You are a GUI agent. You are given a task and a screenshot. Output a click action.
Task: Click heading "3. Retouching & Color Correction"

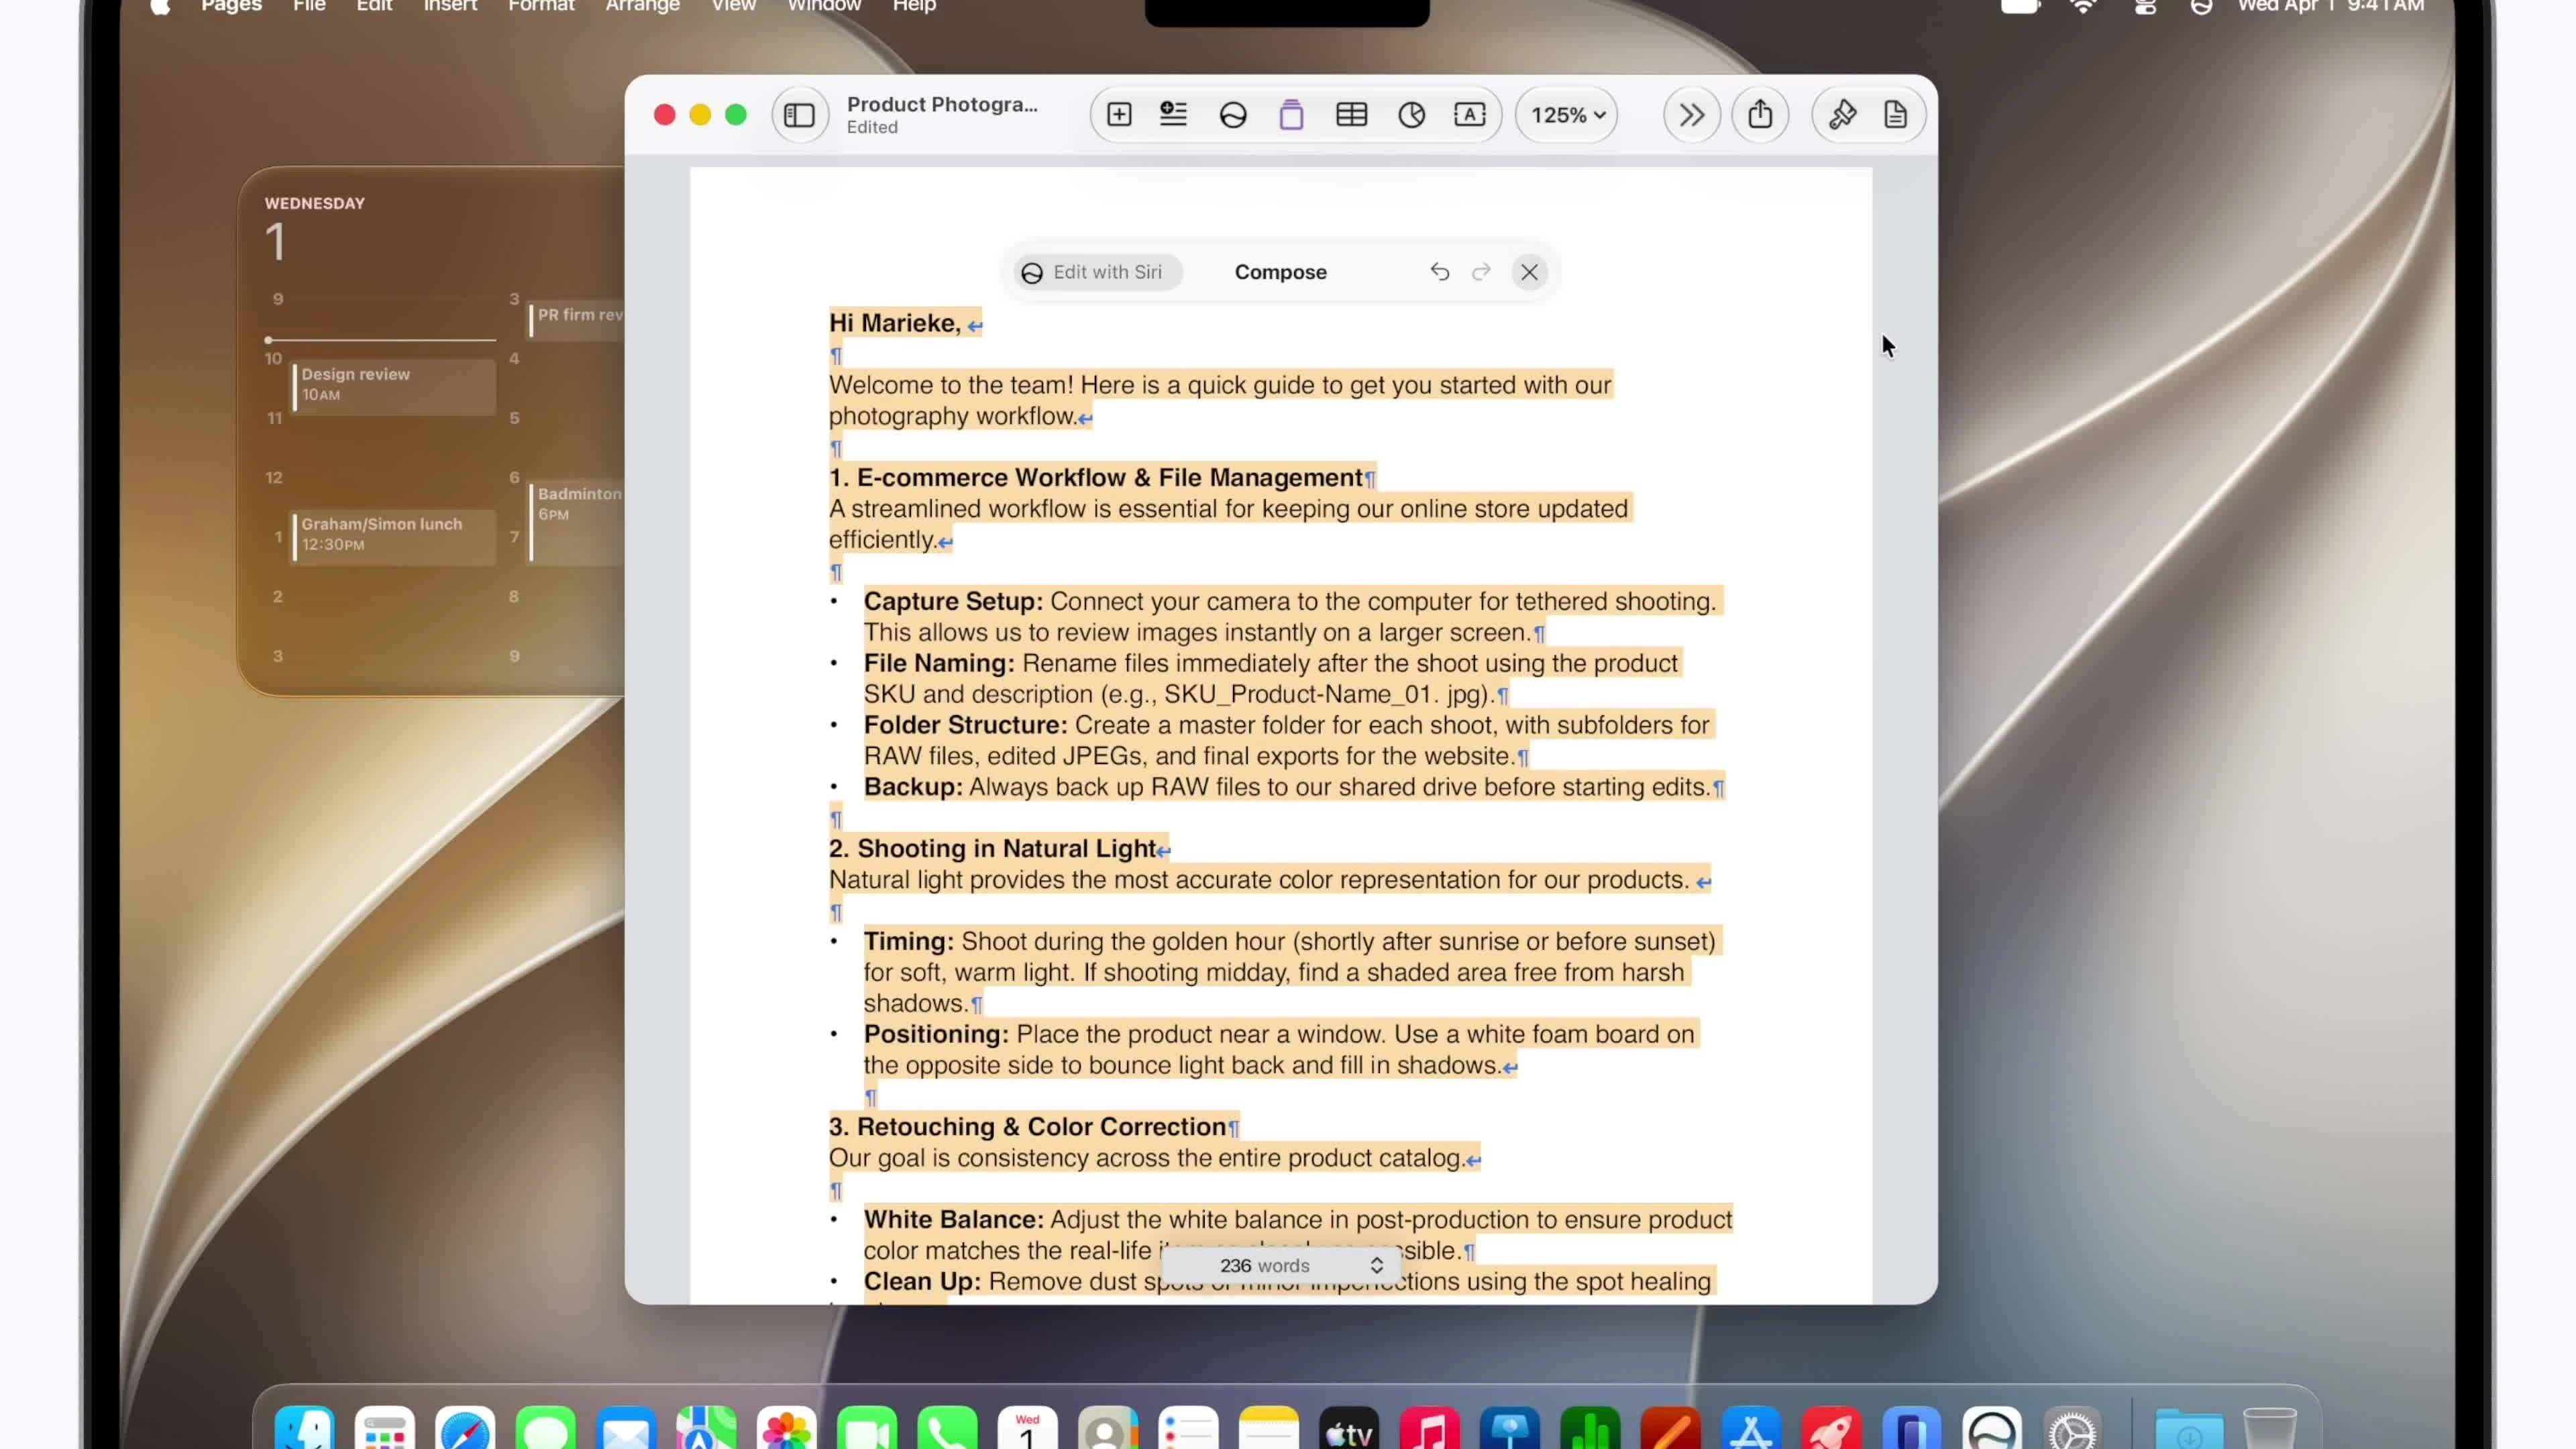(x=1027, y=1127)
